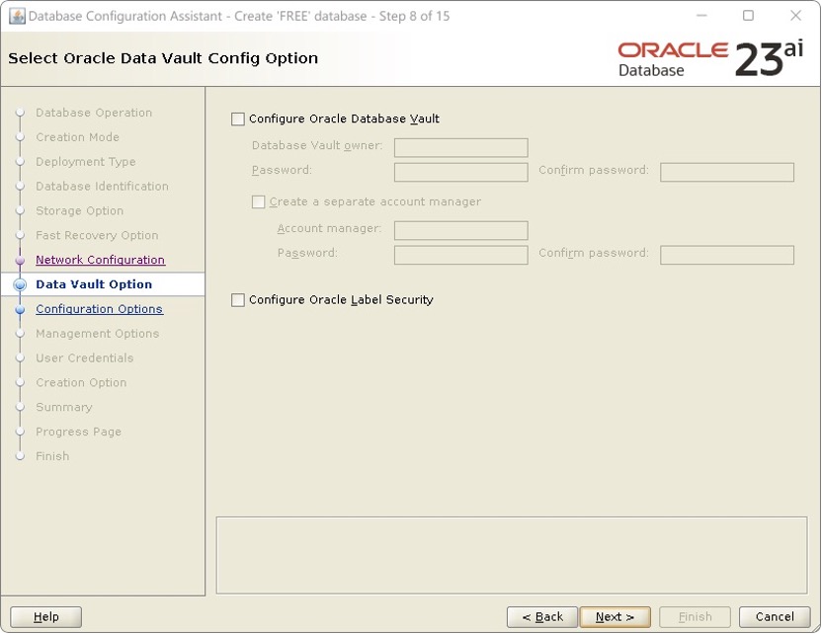The width and height of the screenshot is (822, 634).
Task: Enable Configure Oracle Database Vault
Action: 237,119
